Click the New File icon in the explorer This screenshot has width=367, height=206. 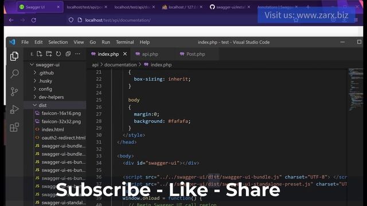pos(40,54)
